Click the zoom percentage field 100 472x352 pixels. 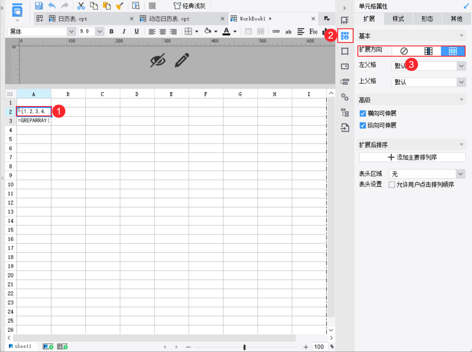(319, 347)
